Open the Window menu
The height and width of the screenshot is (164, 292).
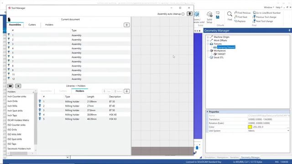tap(269, 7)
